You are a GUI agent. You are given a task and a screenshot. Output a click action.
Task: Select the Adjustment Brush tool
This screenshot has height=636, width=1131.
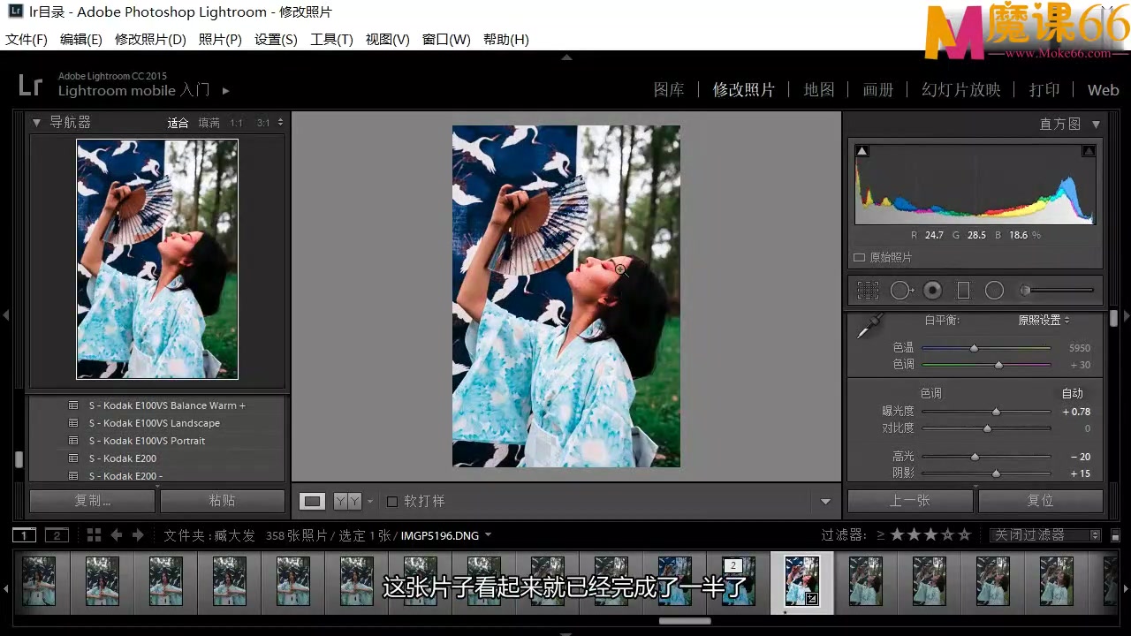point(1024,290)
